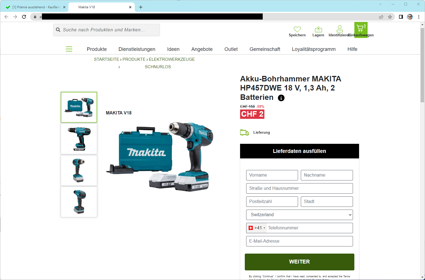425x280 pixels.
Task: Share this page via toolbar icon
Action: point(381,17)
